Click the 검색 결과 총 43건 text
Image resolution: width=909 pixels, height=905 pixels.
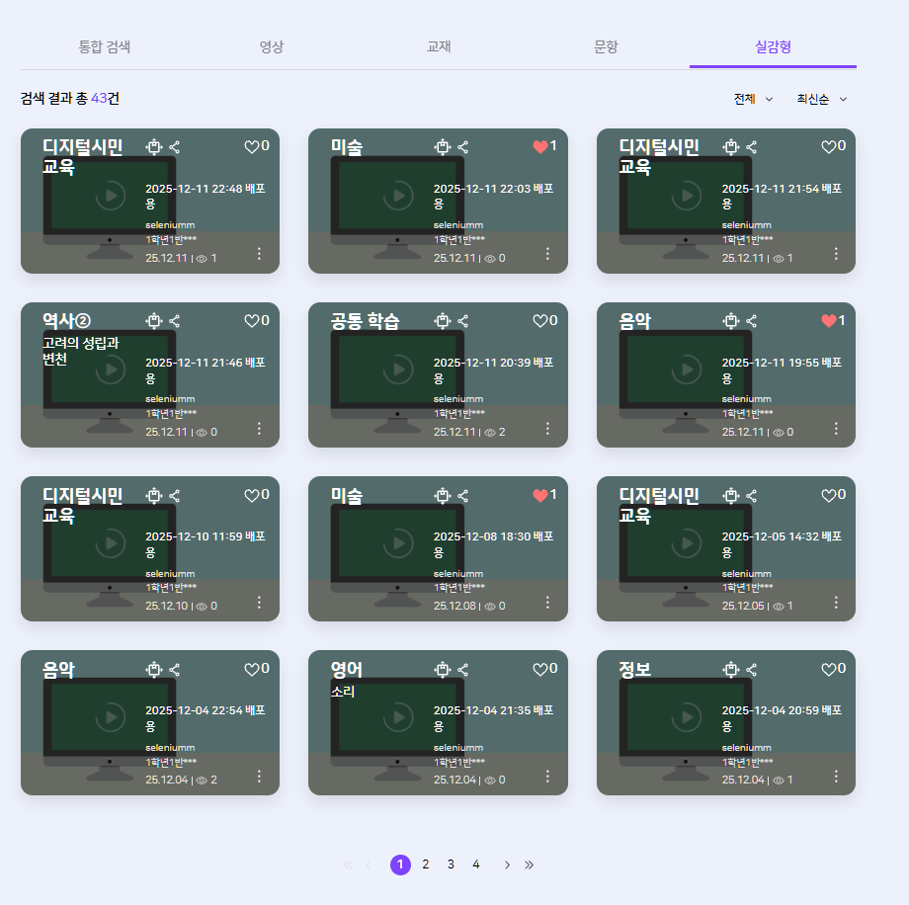click(x=70, y=99)
